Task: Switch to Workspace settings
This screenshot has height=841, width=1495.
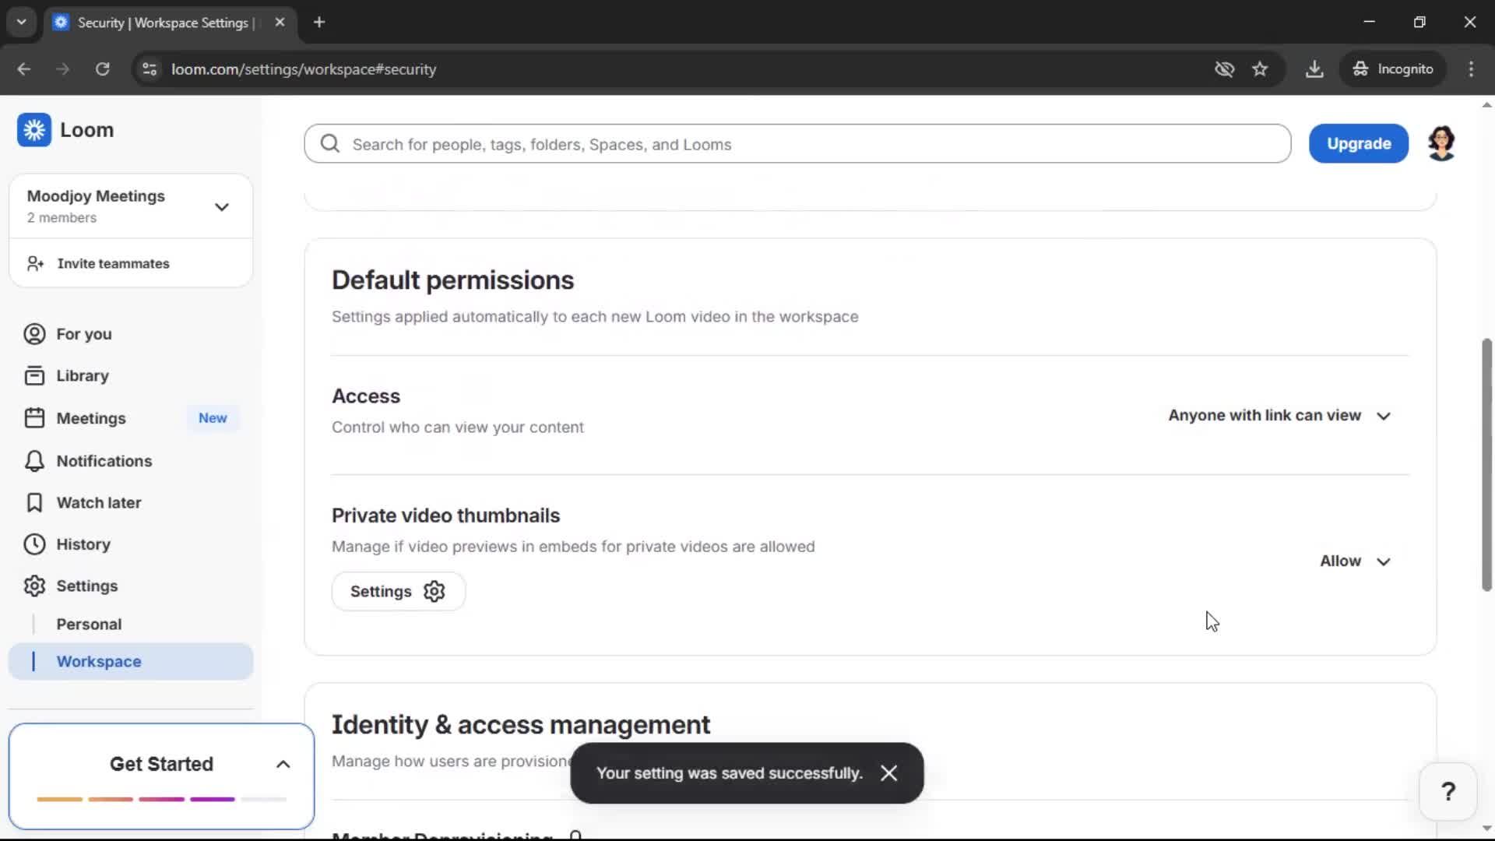Action: [98, 661]
